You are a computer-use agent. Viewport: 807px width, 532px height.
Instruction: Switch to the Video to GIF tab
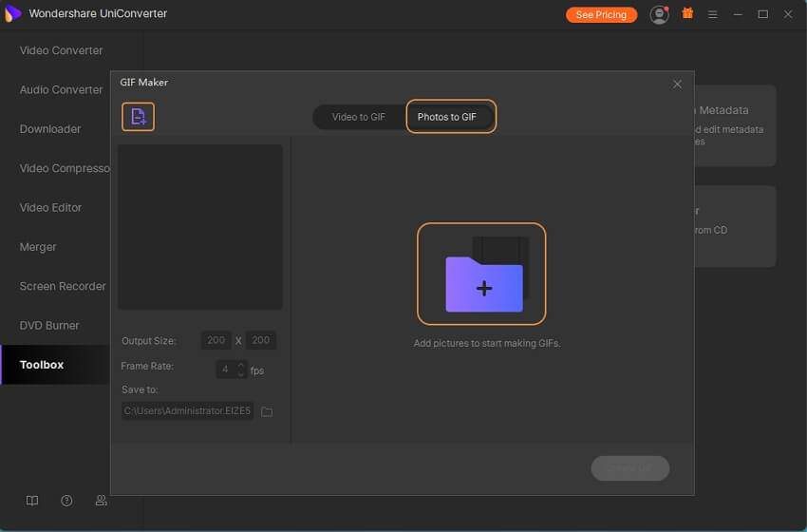[358, 117]
